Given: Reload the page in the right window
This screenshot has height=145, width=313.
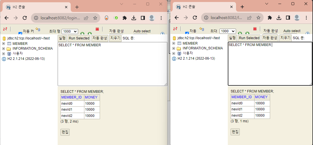Looking at the screenshot, I should click(x=195, y=18).
